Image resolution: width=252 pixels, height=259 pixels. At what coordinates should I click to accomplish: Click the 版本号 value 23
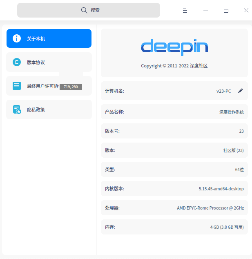(x=241, y=131)
